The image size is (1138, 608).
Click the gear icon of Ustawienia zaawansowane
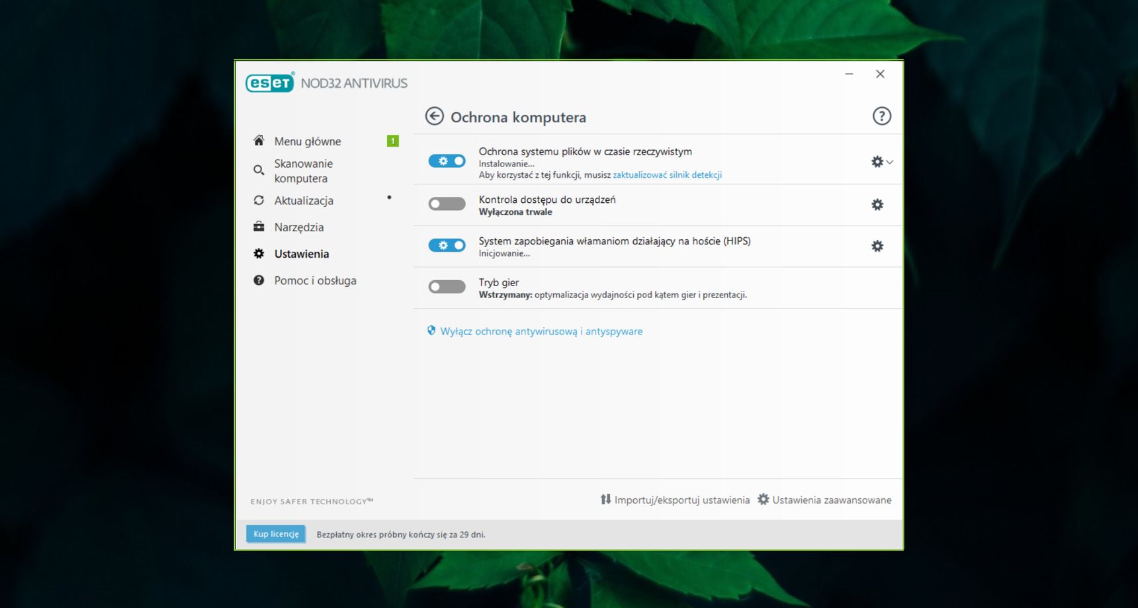pyautogui.click(x=763, y=500)
